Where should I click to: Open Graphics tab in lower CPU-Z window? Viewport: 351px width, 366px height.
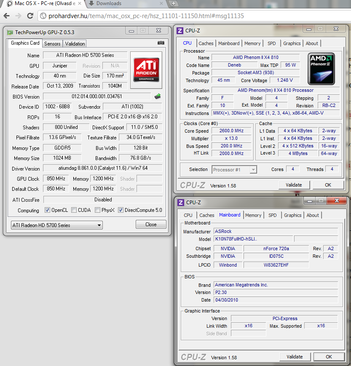click(292, 215)
